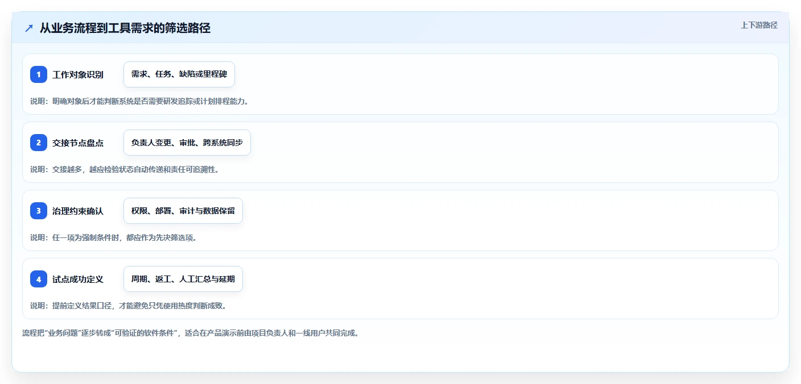The width and height of the screenshot is (801, 384).
Task: Click the heading 从业务流程到工具需求的筛选路径
Action: (125, 28)
